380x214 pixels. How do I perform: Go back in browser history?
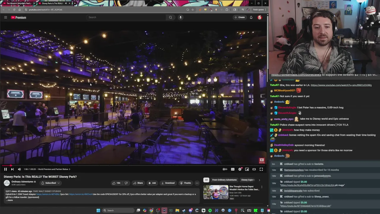pos(4,10)
